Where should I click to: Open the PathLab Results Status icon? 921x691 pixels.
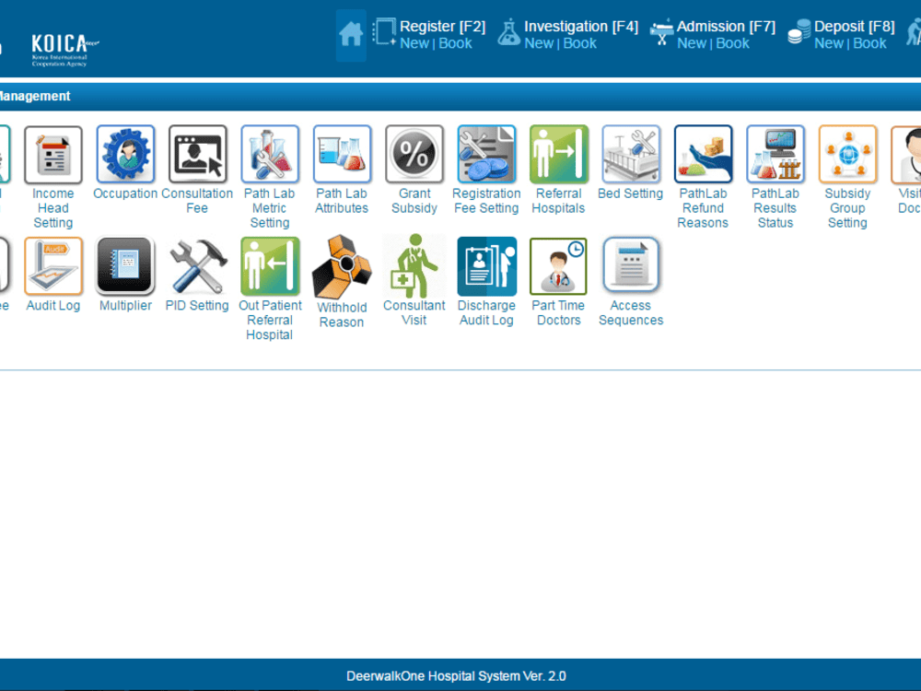click(775, 154)
